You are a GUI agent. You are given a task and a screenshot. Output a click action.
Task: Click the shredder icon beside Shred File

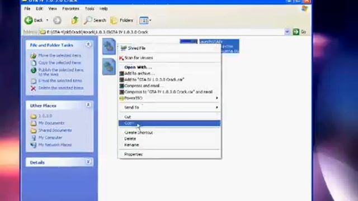tap(124, 48)
